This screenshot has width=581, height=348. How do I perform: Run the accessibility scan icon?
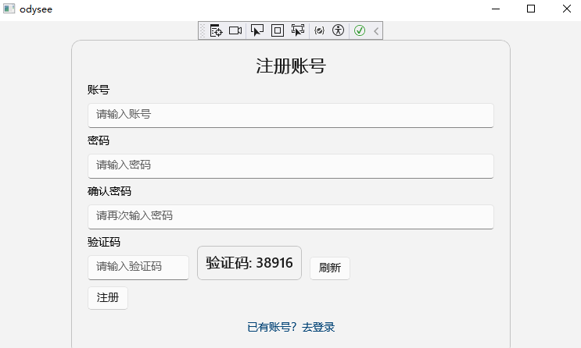(338, 30)
